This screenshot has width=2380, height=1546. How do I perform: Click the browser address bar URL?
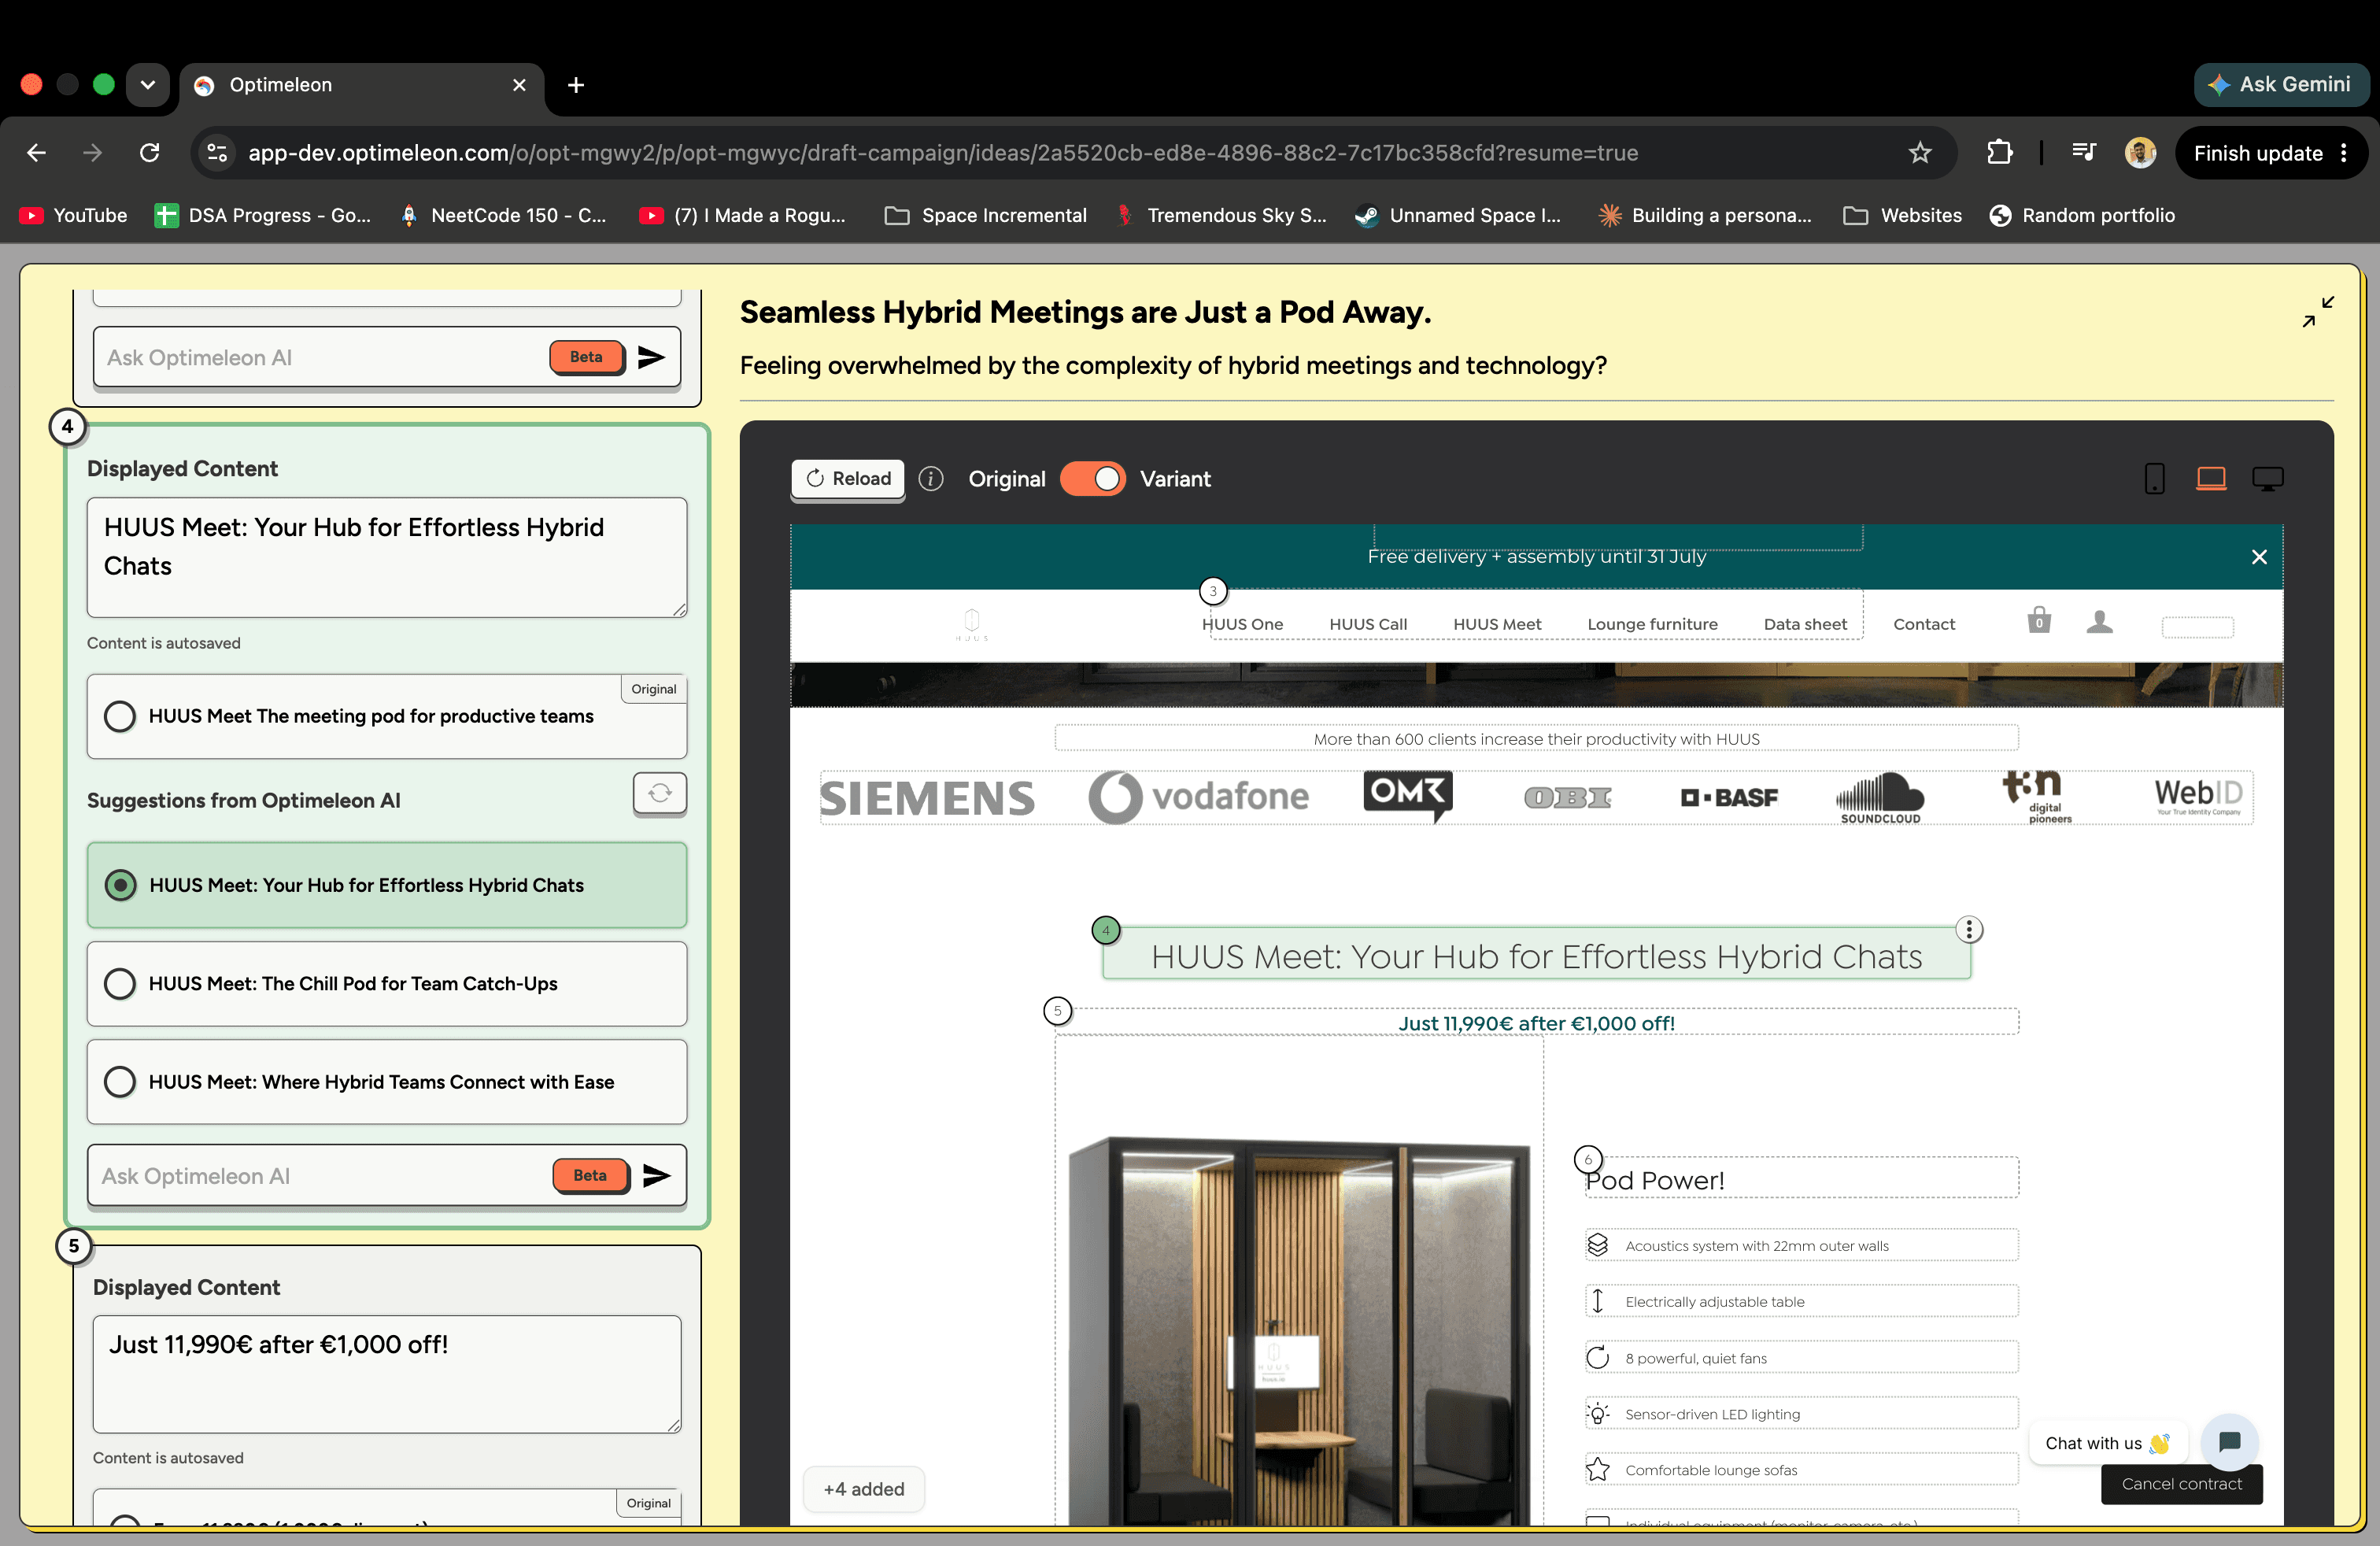pos(942,153)
